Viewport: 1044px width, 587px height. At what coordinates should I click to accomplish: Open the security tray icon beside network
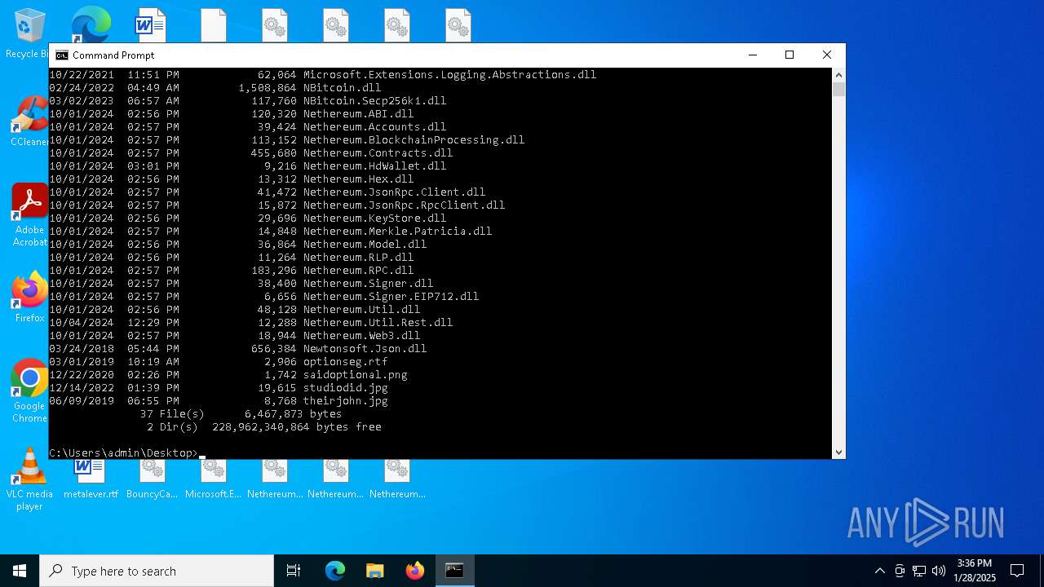coord(900,571)
